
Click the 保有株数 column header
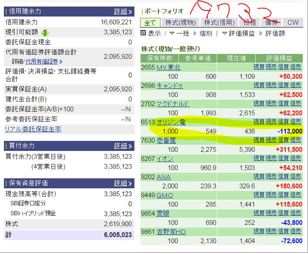159,58
